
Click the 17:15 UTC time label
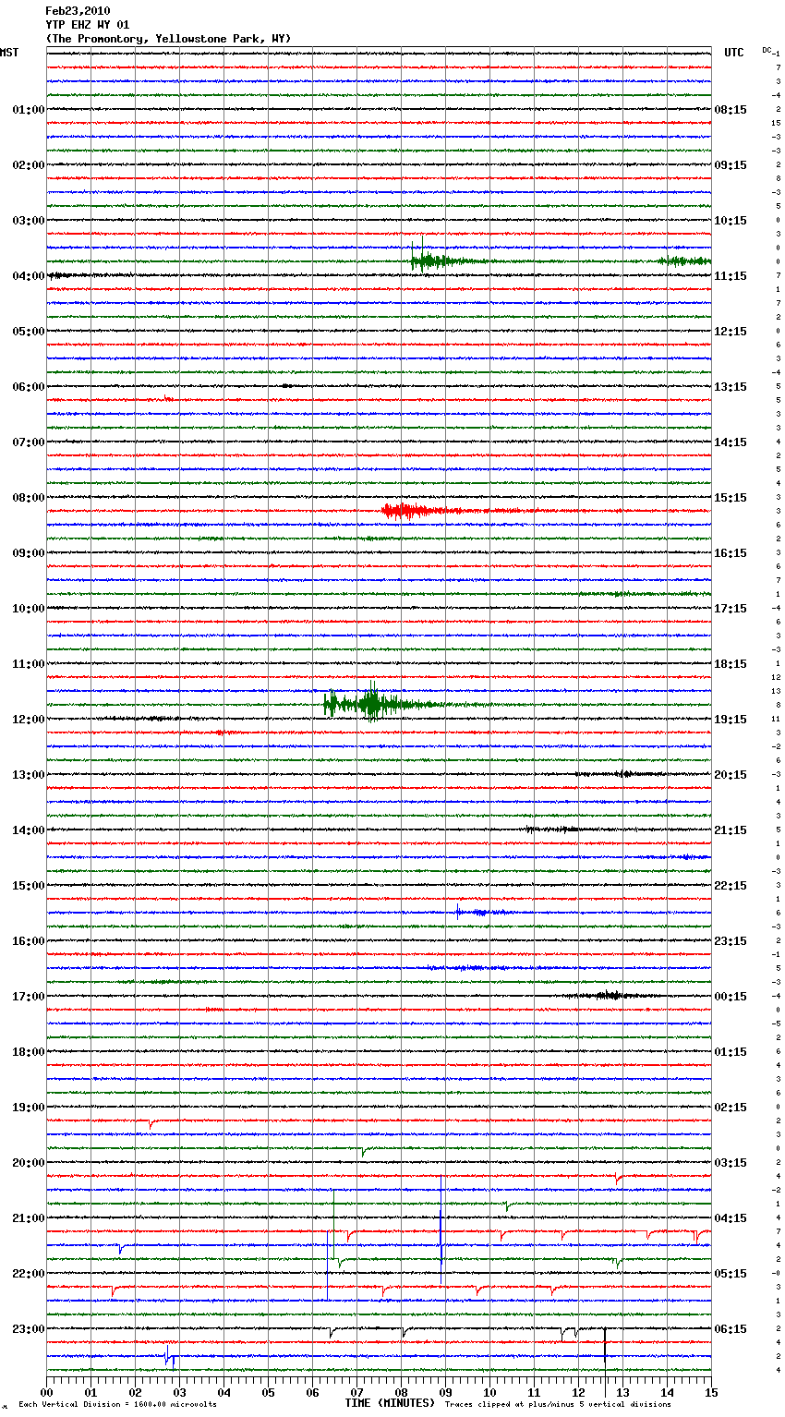point(731,609)
